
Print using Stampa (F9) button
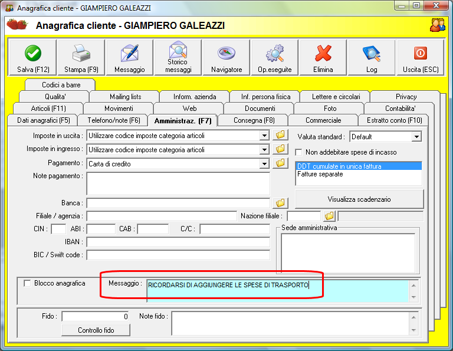81,58
